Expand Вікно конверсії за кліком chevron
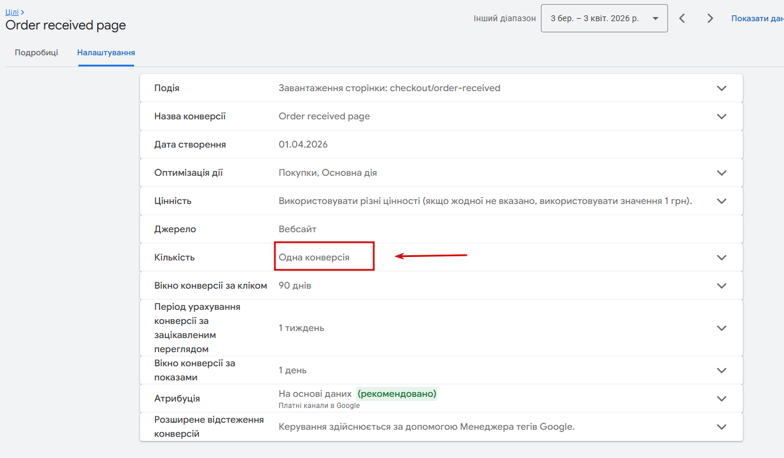 (x=722, y=286)
